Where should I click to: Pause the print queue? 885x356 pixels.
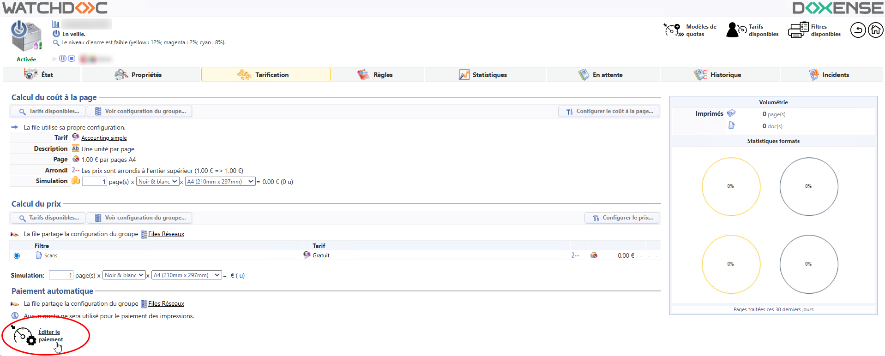pos(63,59)
